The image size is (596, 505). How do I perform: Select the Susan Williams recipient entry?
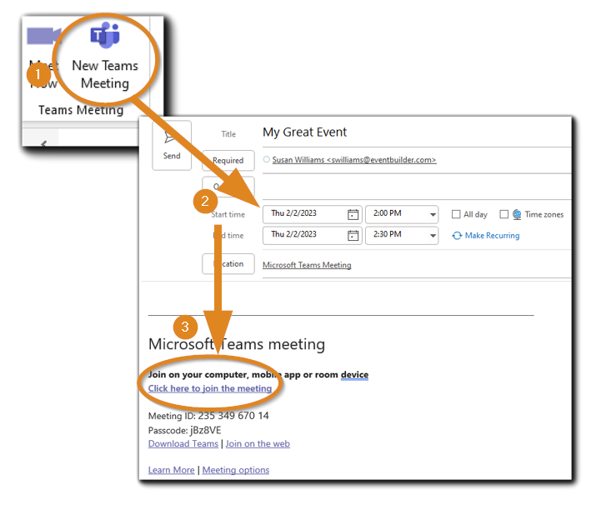[353, 160]
